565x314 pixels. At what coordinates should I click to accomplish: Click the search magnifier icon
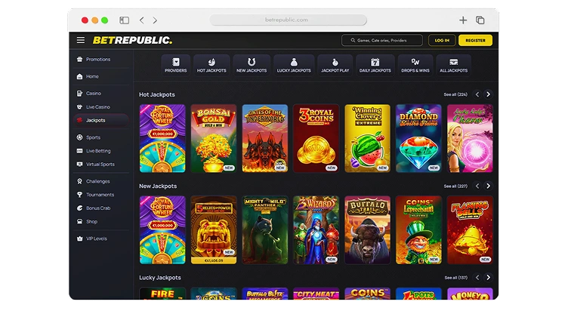tap(354, 40)
